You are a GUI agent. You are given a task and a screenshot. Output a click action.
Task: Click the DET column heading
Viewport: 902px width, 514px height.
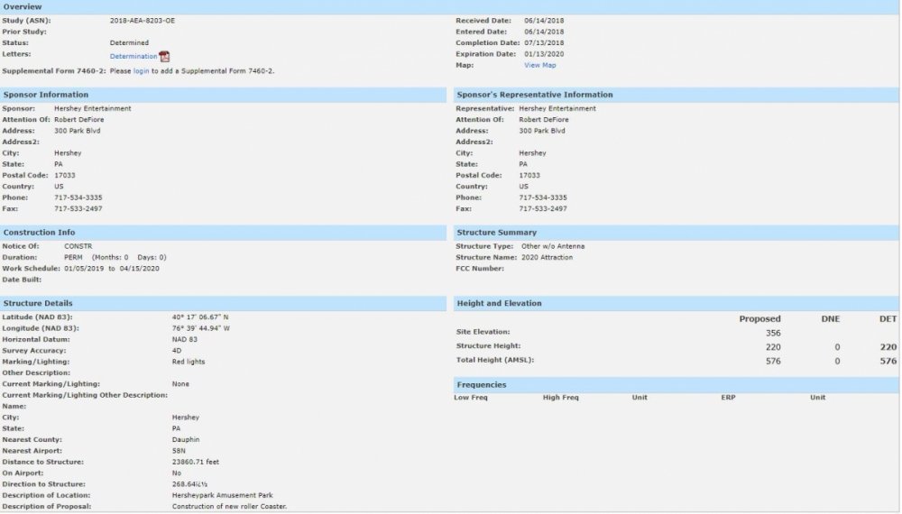pyautogui.click(x=888, y=319)
